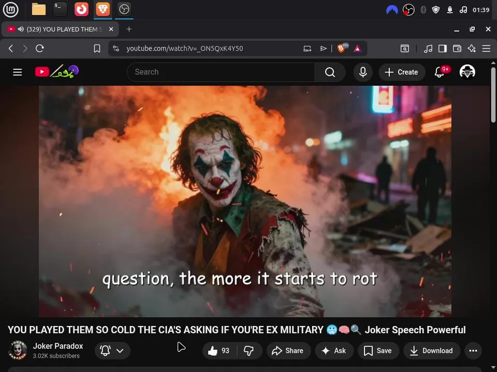Reload the current page
The image size is (497, 372).
40,49
